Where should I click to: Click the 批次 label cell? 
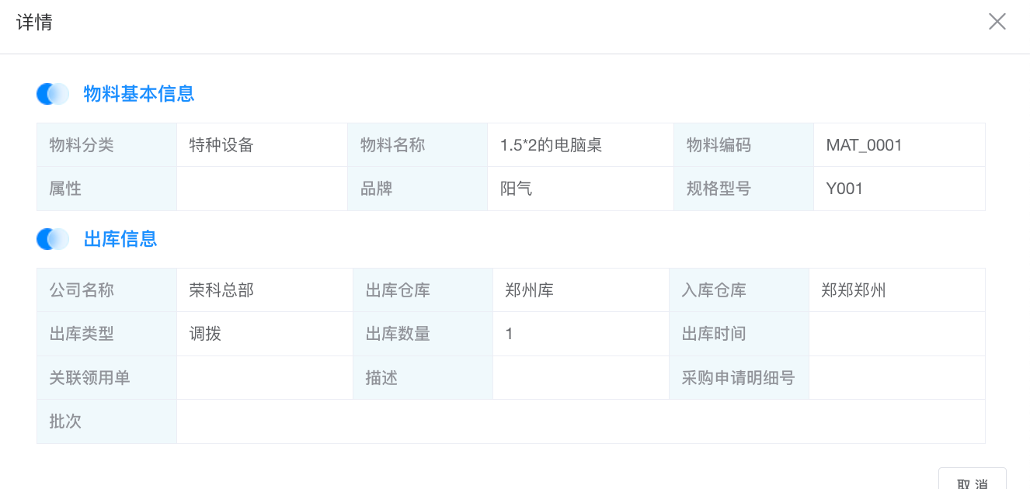(x=66, y=421)
